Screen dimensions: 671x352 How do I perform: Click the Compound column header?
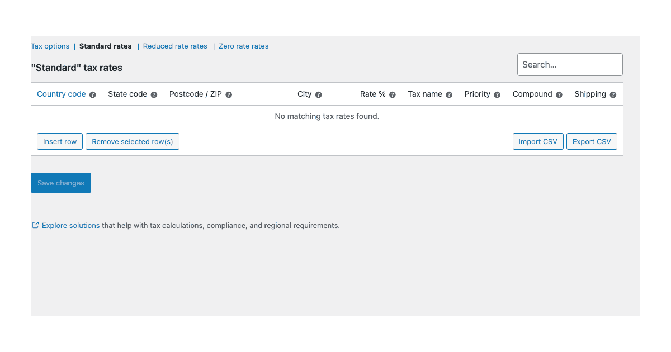click(x=532, y=94)
